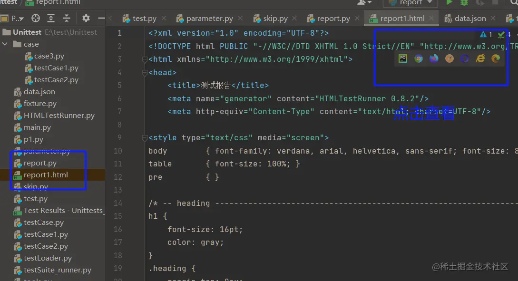The height and width of the screenshot is (281, 518).
Task: Open preview in built-in PyCharm browser
Action: 403,59
